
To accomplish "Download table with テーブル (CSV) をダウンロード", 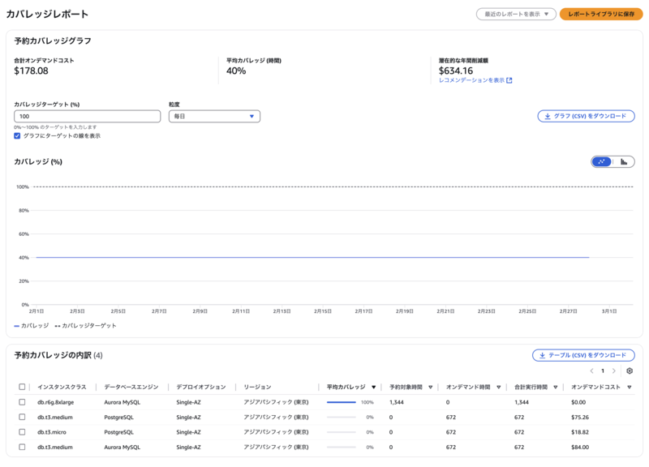I will point(583,355).
